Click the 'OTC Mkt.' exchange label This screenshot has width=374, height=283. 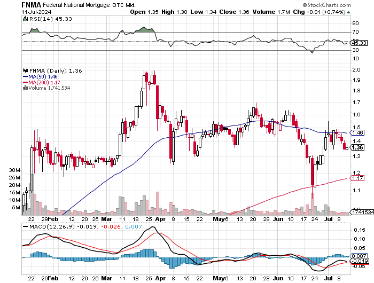(124, 5)
